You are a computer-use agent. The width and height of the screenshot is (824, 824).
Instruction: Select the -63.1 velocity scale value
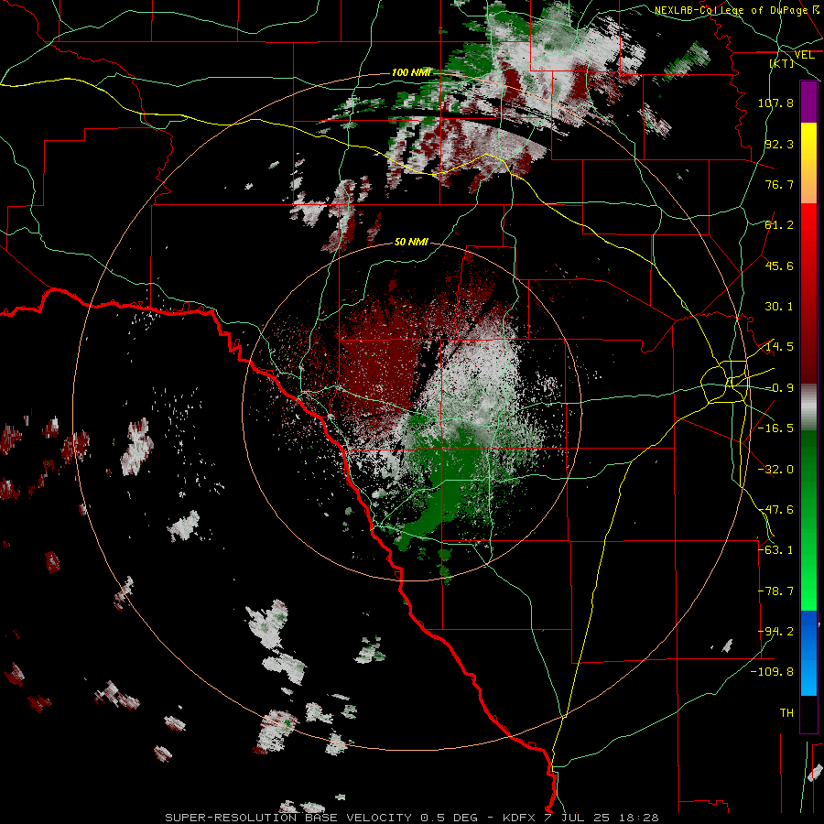[775, 550]
